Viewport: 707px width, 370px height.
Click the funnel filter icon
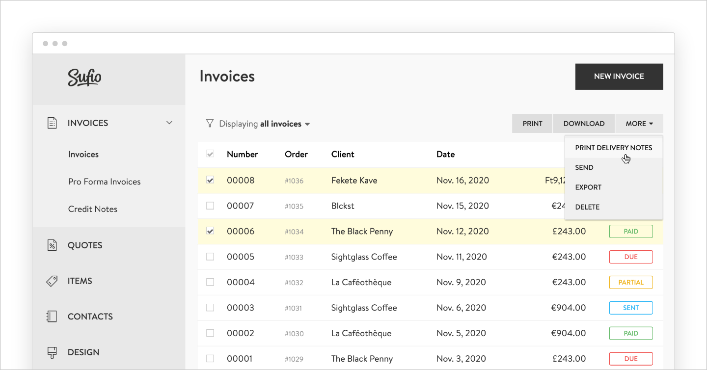click(x=210, y=124)
